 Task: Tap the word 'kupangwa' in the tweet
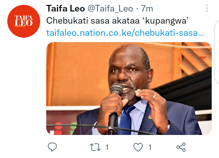(166, 21)
